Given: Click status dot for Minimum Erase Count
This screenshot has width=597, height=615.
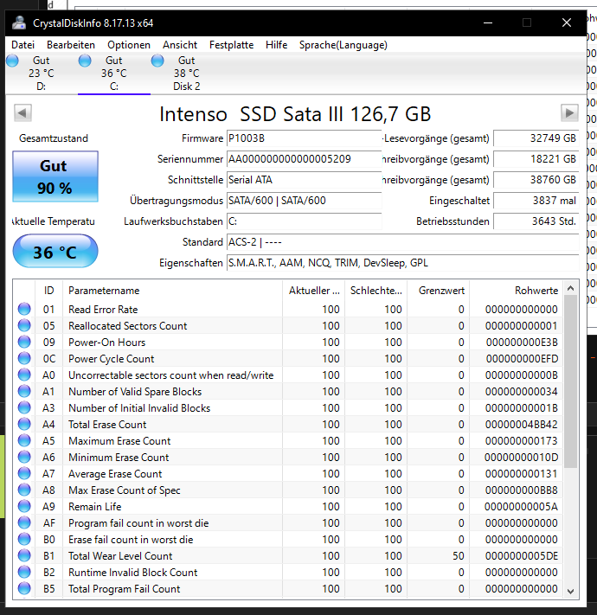Looking at the screenshot, I should tap(24, 458).
